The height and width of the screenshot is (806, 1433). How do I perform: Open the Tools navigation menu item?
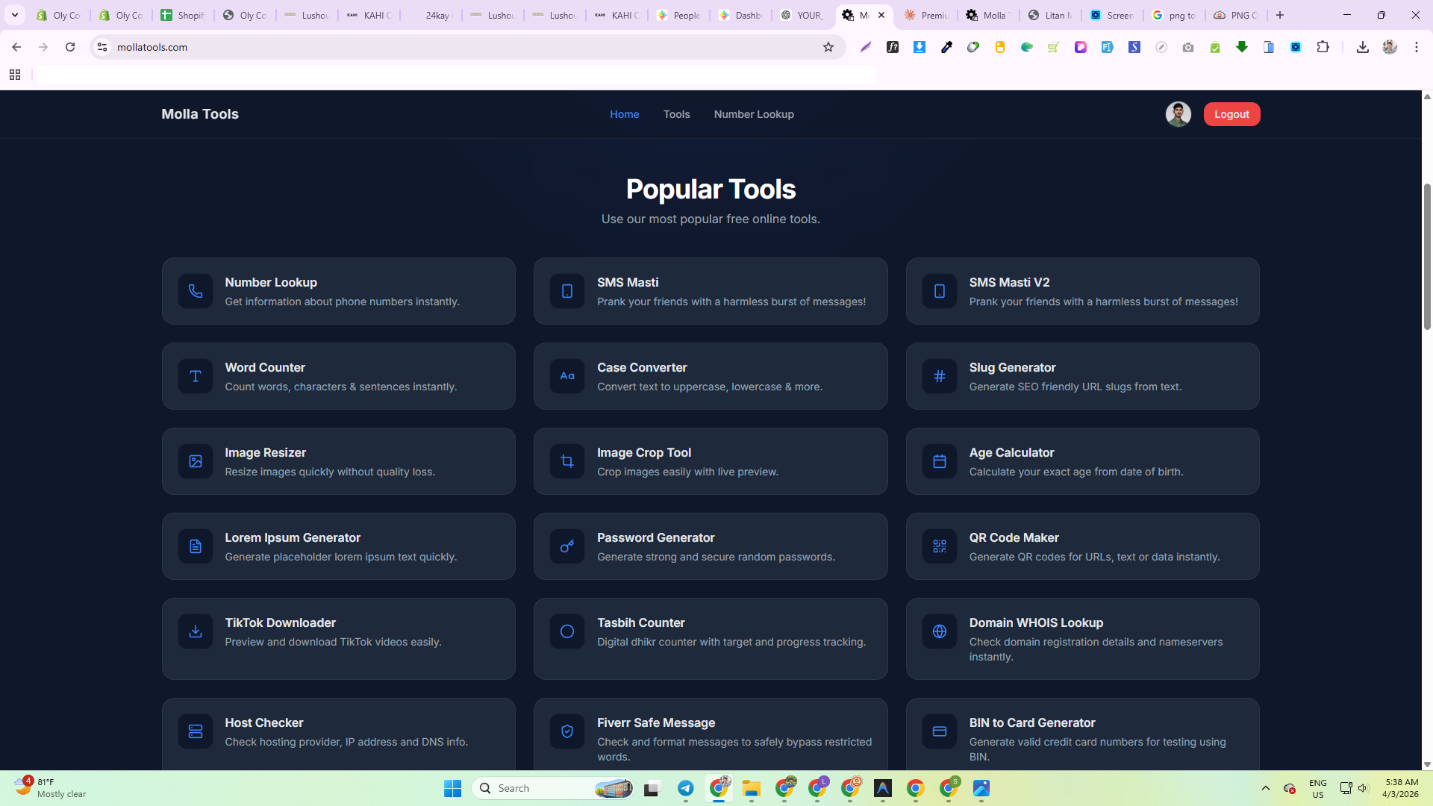676,114
